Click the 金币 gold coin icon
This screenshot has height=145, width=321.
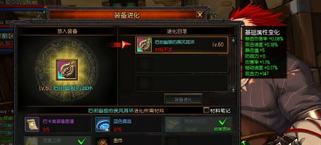pyautogui.click(x=103, y=141)
